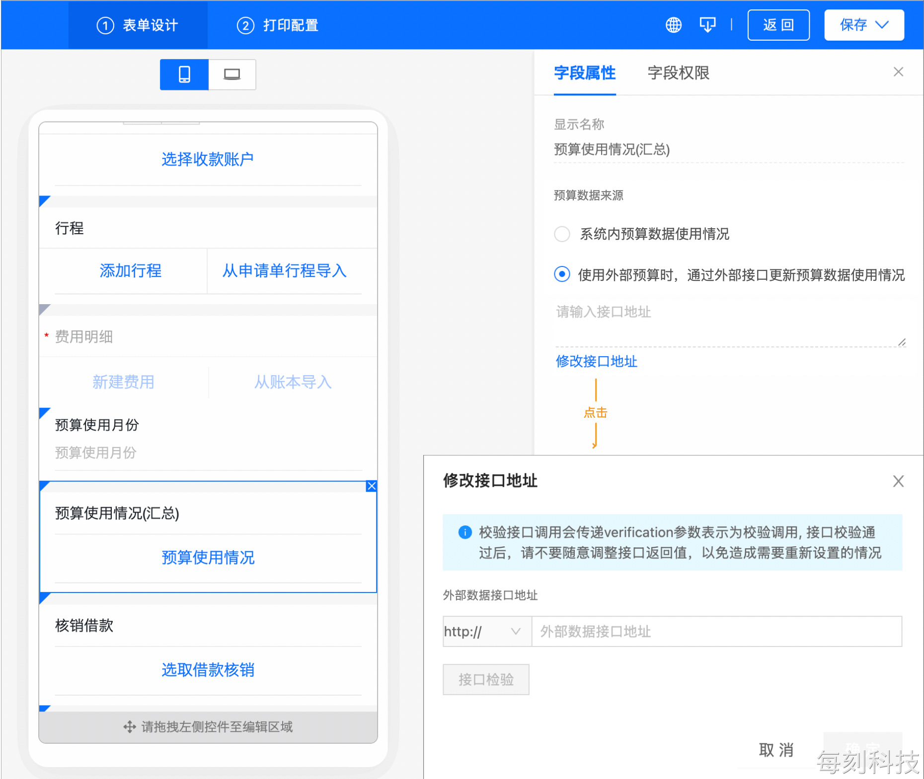Switch to mobile phone preview icon
Viewport: 924px width, 779px height.
click(184, 74)
